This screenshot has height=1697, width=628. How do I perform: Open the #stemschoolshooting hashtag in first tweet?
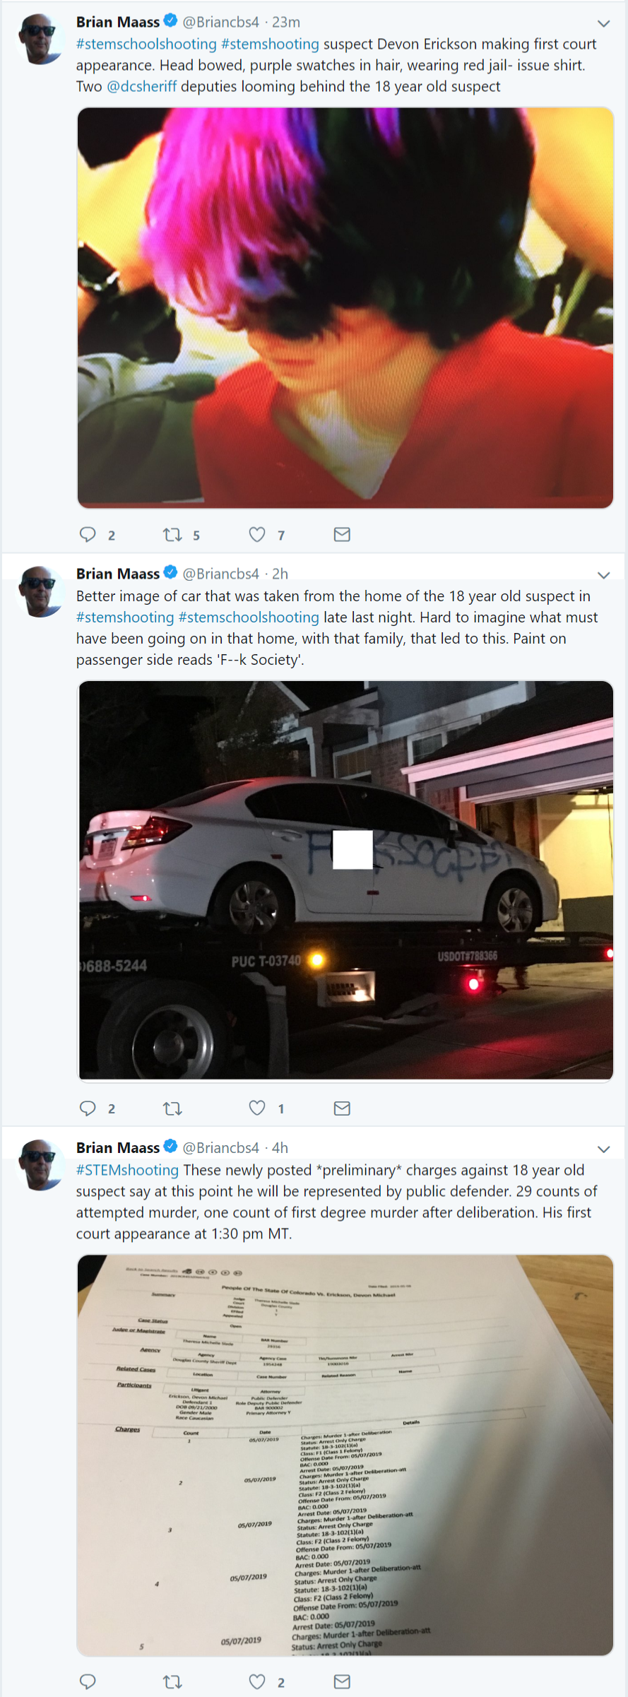click(x=146, y=44)
